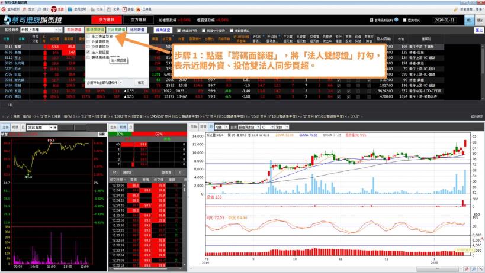Check 主力機資型態 filter option
The width and height of the screenshot is (485, 273).
(88, 37)
